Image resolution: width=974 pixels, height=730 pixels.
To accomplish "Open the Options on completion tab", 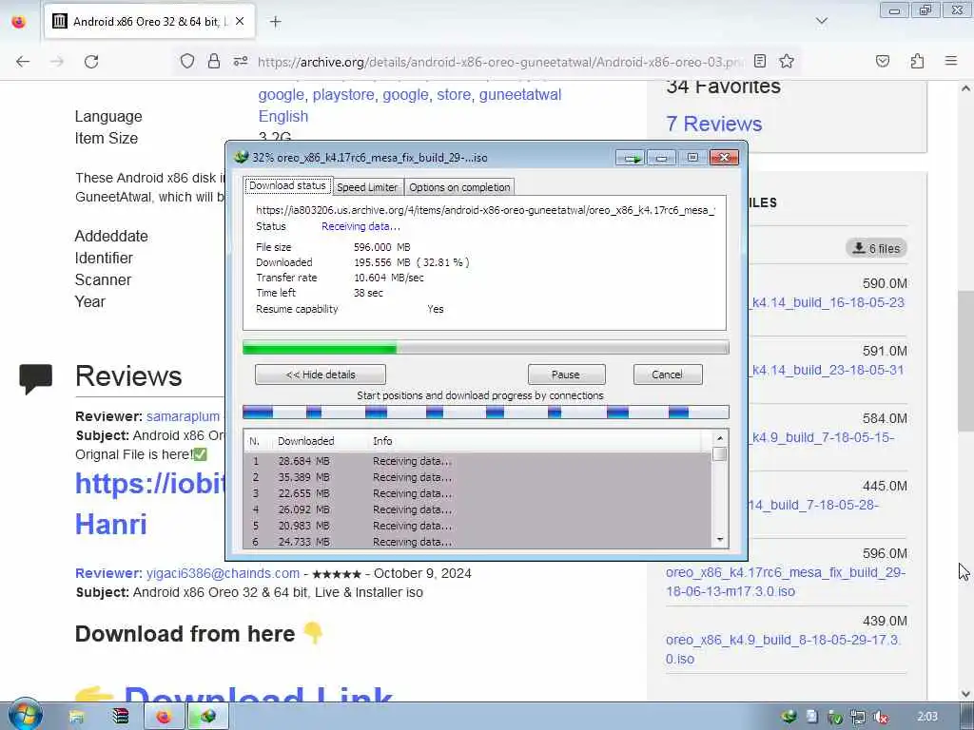I will [459, 187].
